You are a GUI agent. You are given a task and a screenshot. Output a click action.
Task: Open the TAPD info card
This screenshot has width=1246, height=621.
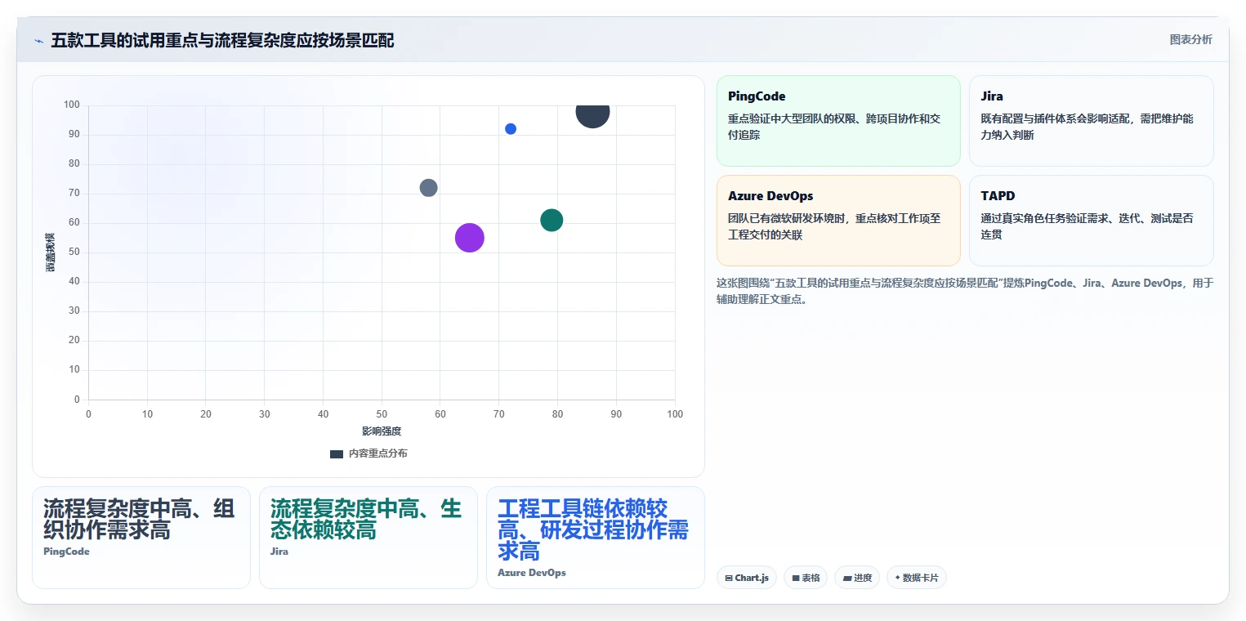(1092, 221)
